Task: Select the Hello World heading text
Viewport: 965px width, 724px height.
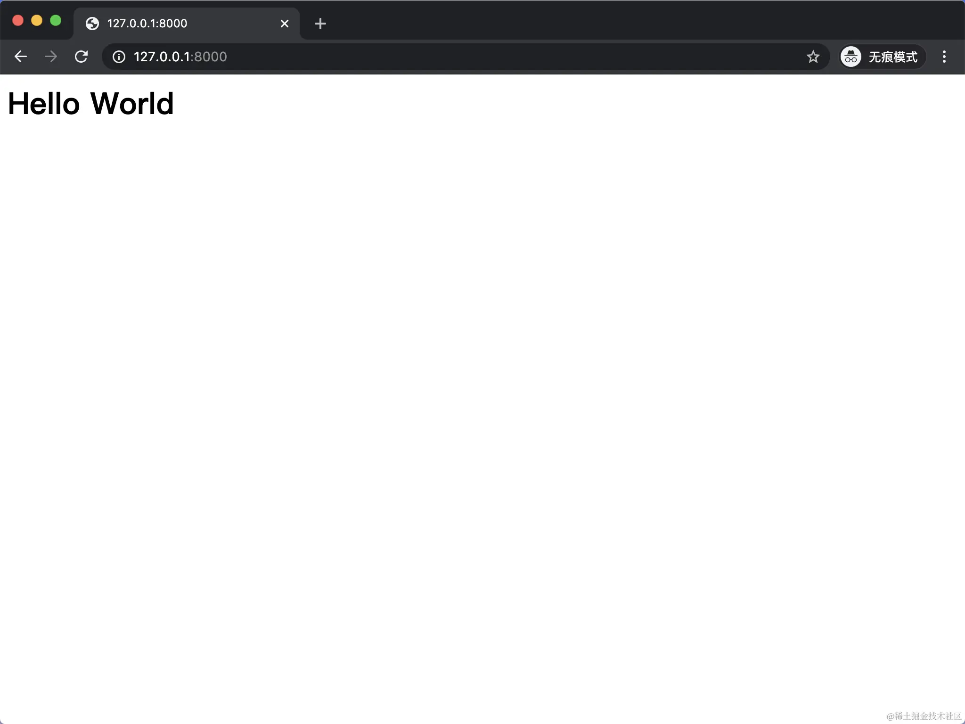Action: 90,103
